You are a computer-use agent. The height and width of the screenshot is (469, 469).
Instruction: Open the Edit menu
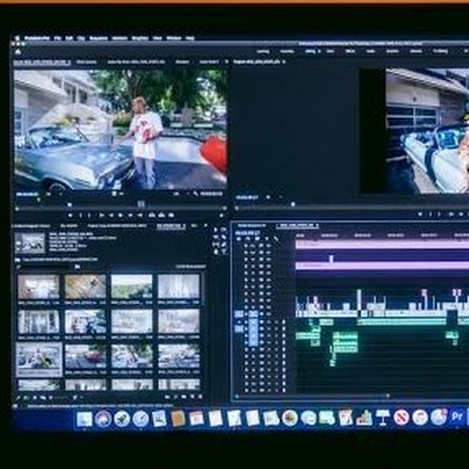click(x=69, y=38)
